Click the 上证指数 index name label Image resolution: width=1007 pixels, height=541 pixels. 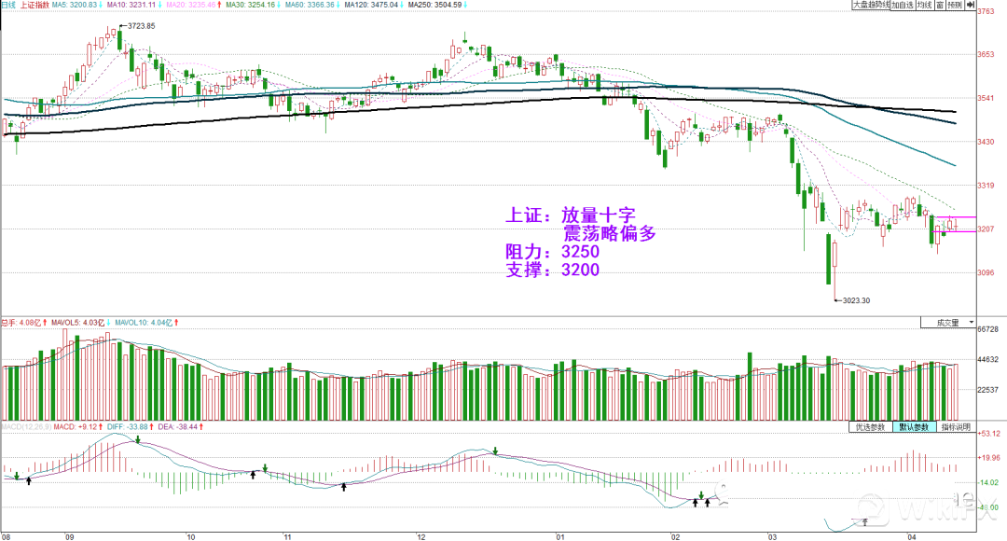coord(34,6)
